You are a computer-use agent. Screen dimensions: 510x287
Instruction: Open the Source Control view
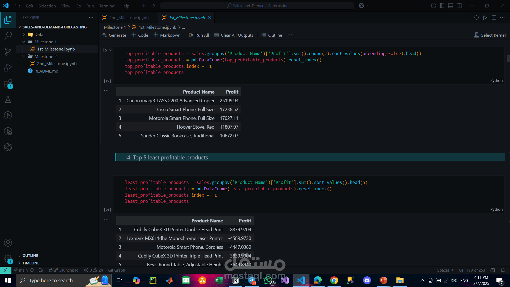[x=8, y=52]
